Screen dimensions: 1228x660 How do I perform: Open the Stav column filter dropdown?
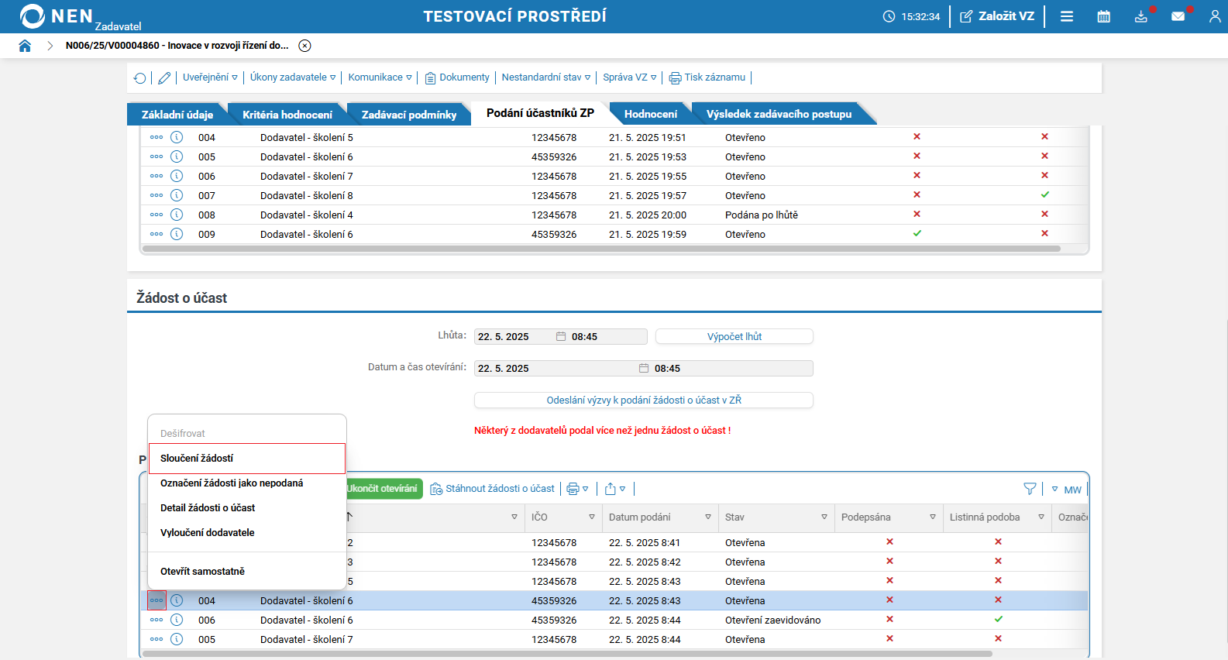pyautogui.click(x=824, y=517)
